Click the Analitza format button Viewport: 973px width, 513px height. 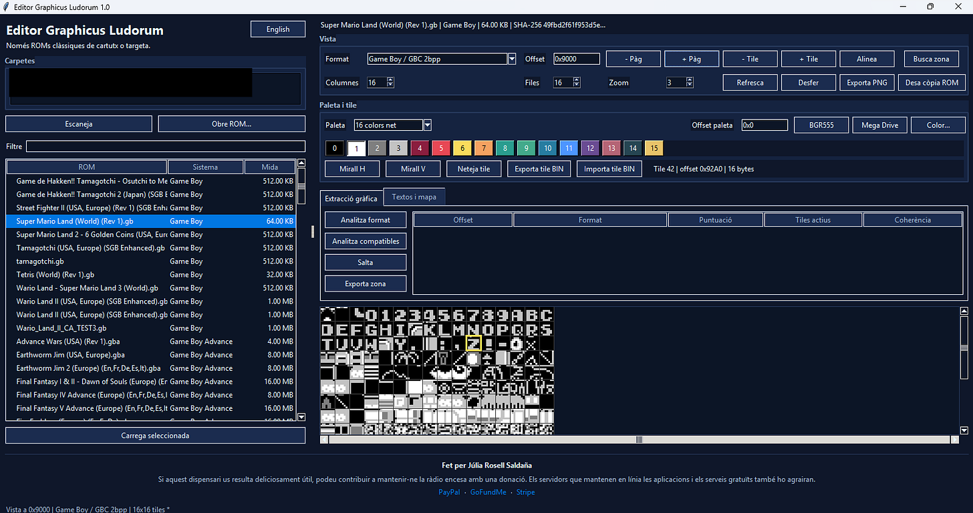(x=366, y=220)
